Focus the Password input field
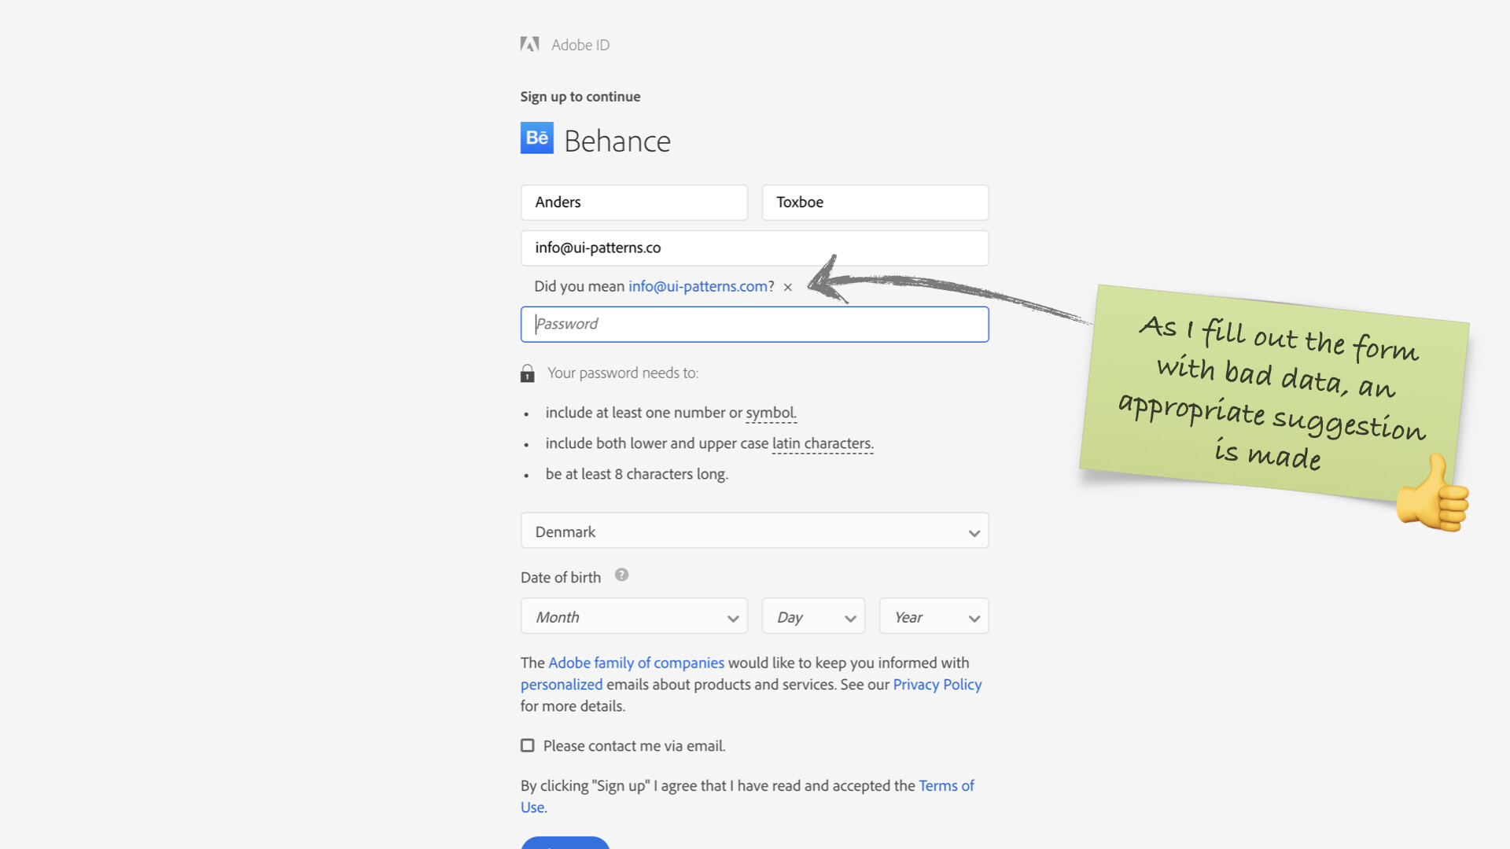 (754, 324)
